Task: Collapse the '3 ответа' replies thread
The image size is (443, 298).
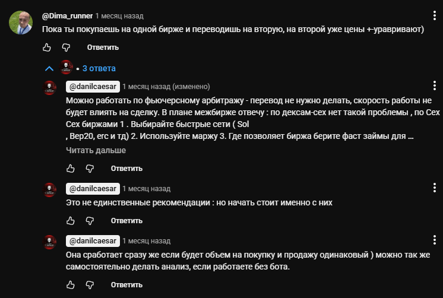Action: 49,68
